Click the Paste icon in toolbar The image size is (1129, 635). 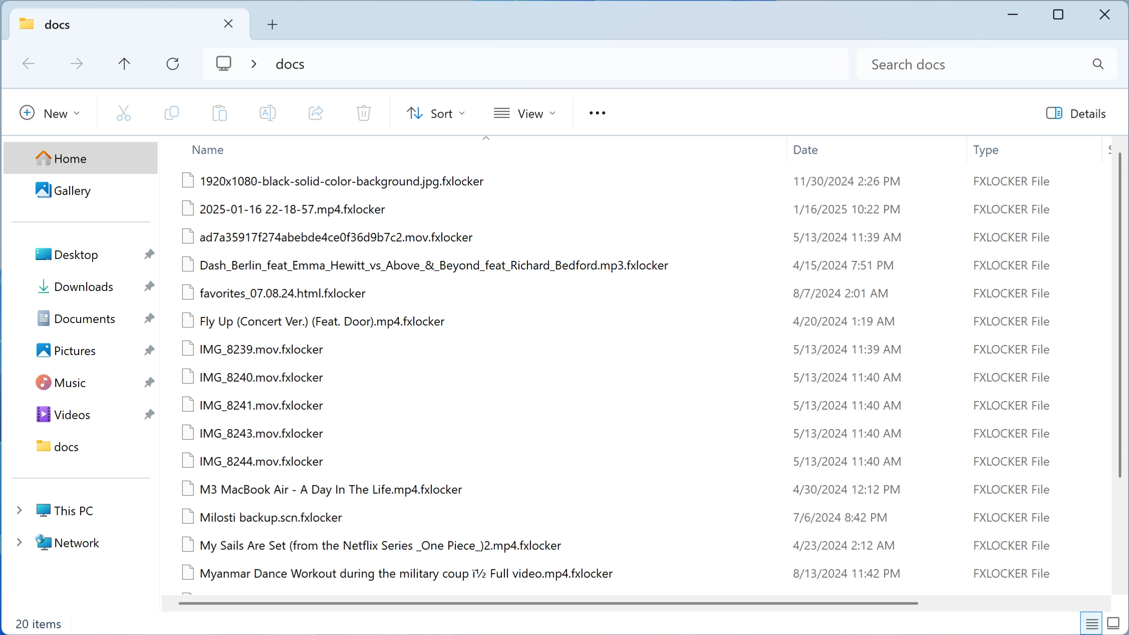219,113
